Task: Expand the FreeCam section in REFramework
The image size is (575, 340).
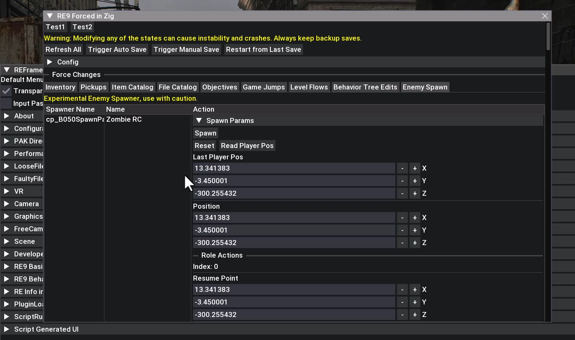Action: (22, 229)
